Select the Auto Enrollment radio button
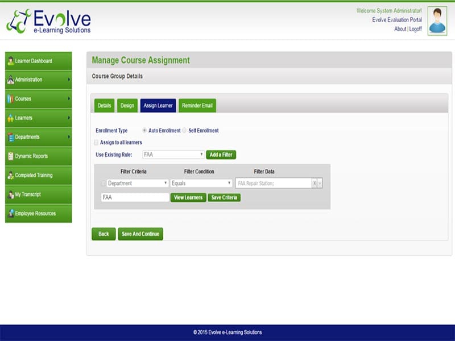The width and height of the screenshot is (455, 341). [145, 130]
